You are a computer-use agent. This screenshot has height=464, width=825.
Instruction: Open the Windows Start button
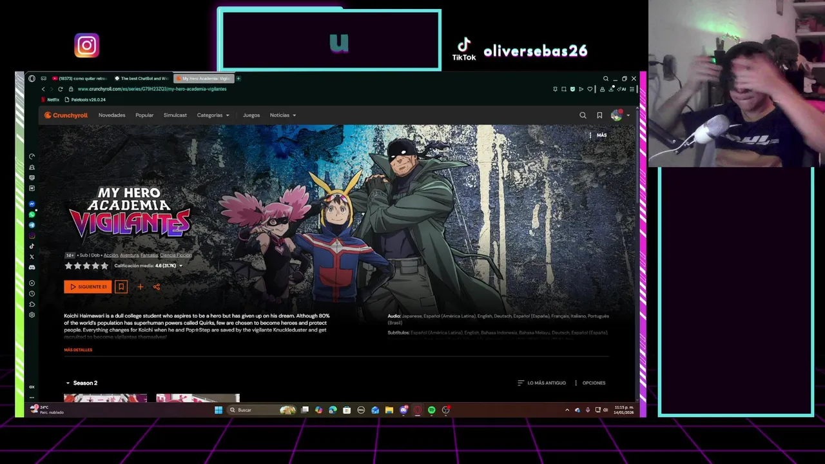pos(218,410)
